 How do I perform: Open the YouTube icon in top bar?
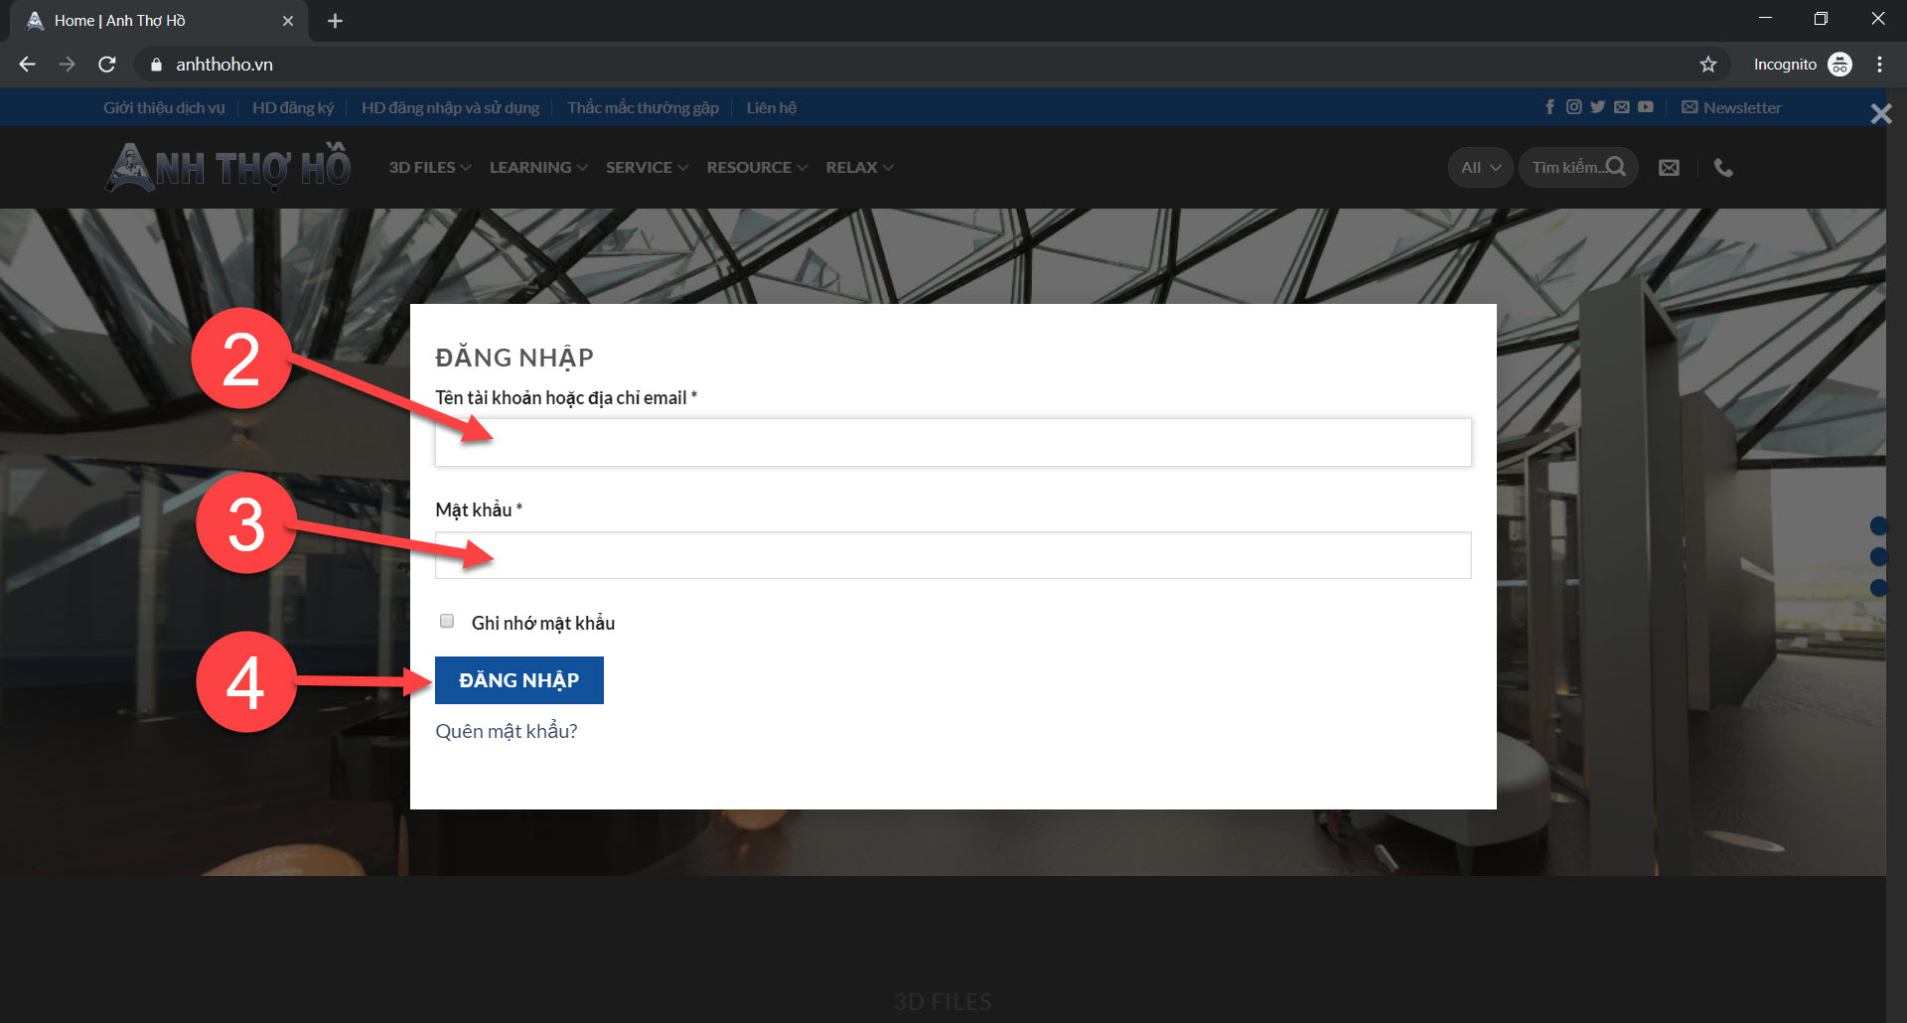[1646, 107]
